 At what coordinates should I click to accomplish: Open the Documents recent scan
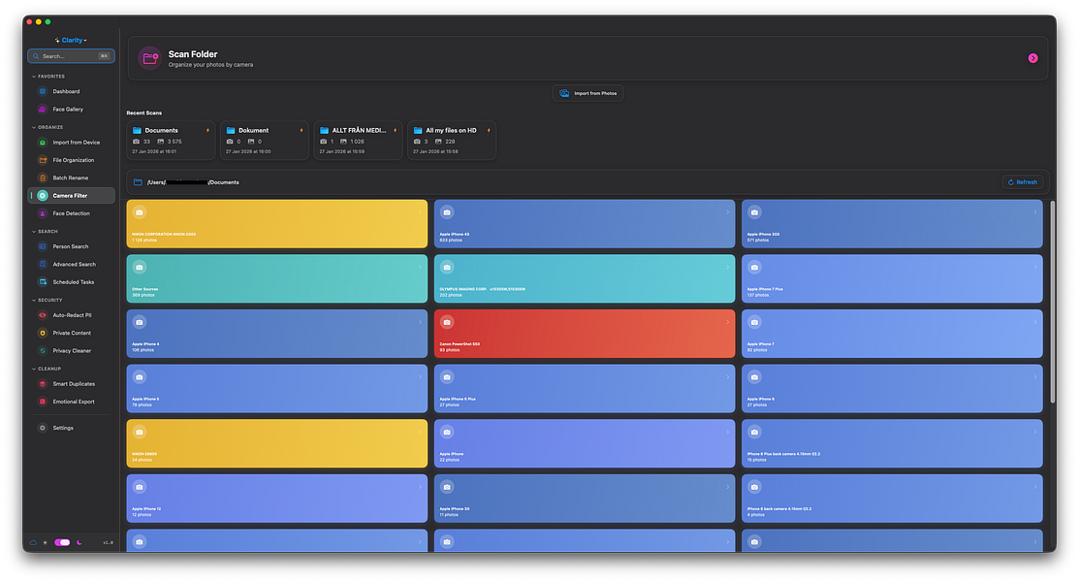click(x=171, y=141)
